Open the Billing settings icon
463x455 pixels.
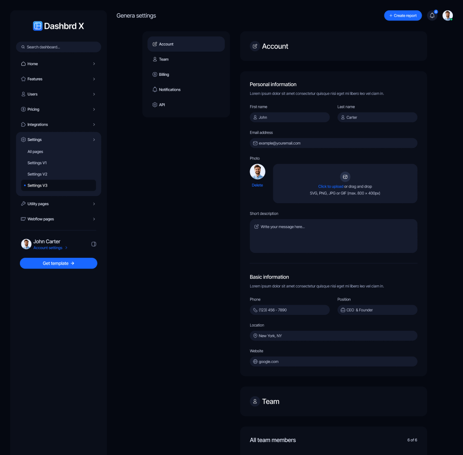point(155,74)
